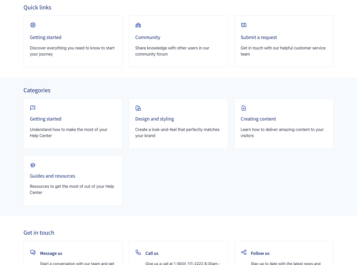Open the Creating content category
The height and width of the screenshot is (265, 357).
coord(258,119)
